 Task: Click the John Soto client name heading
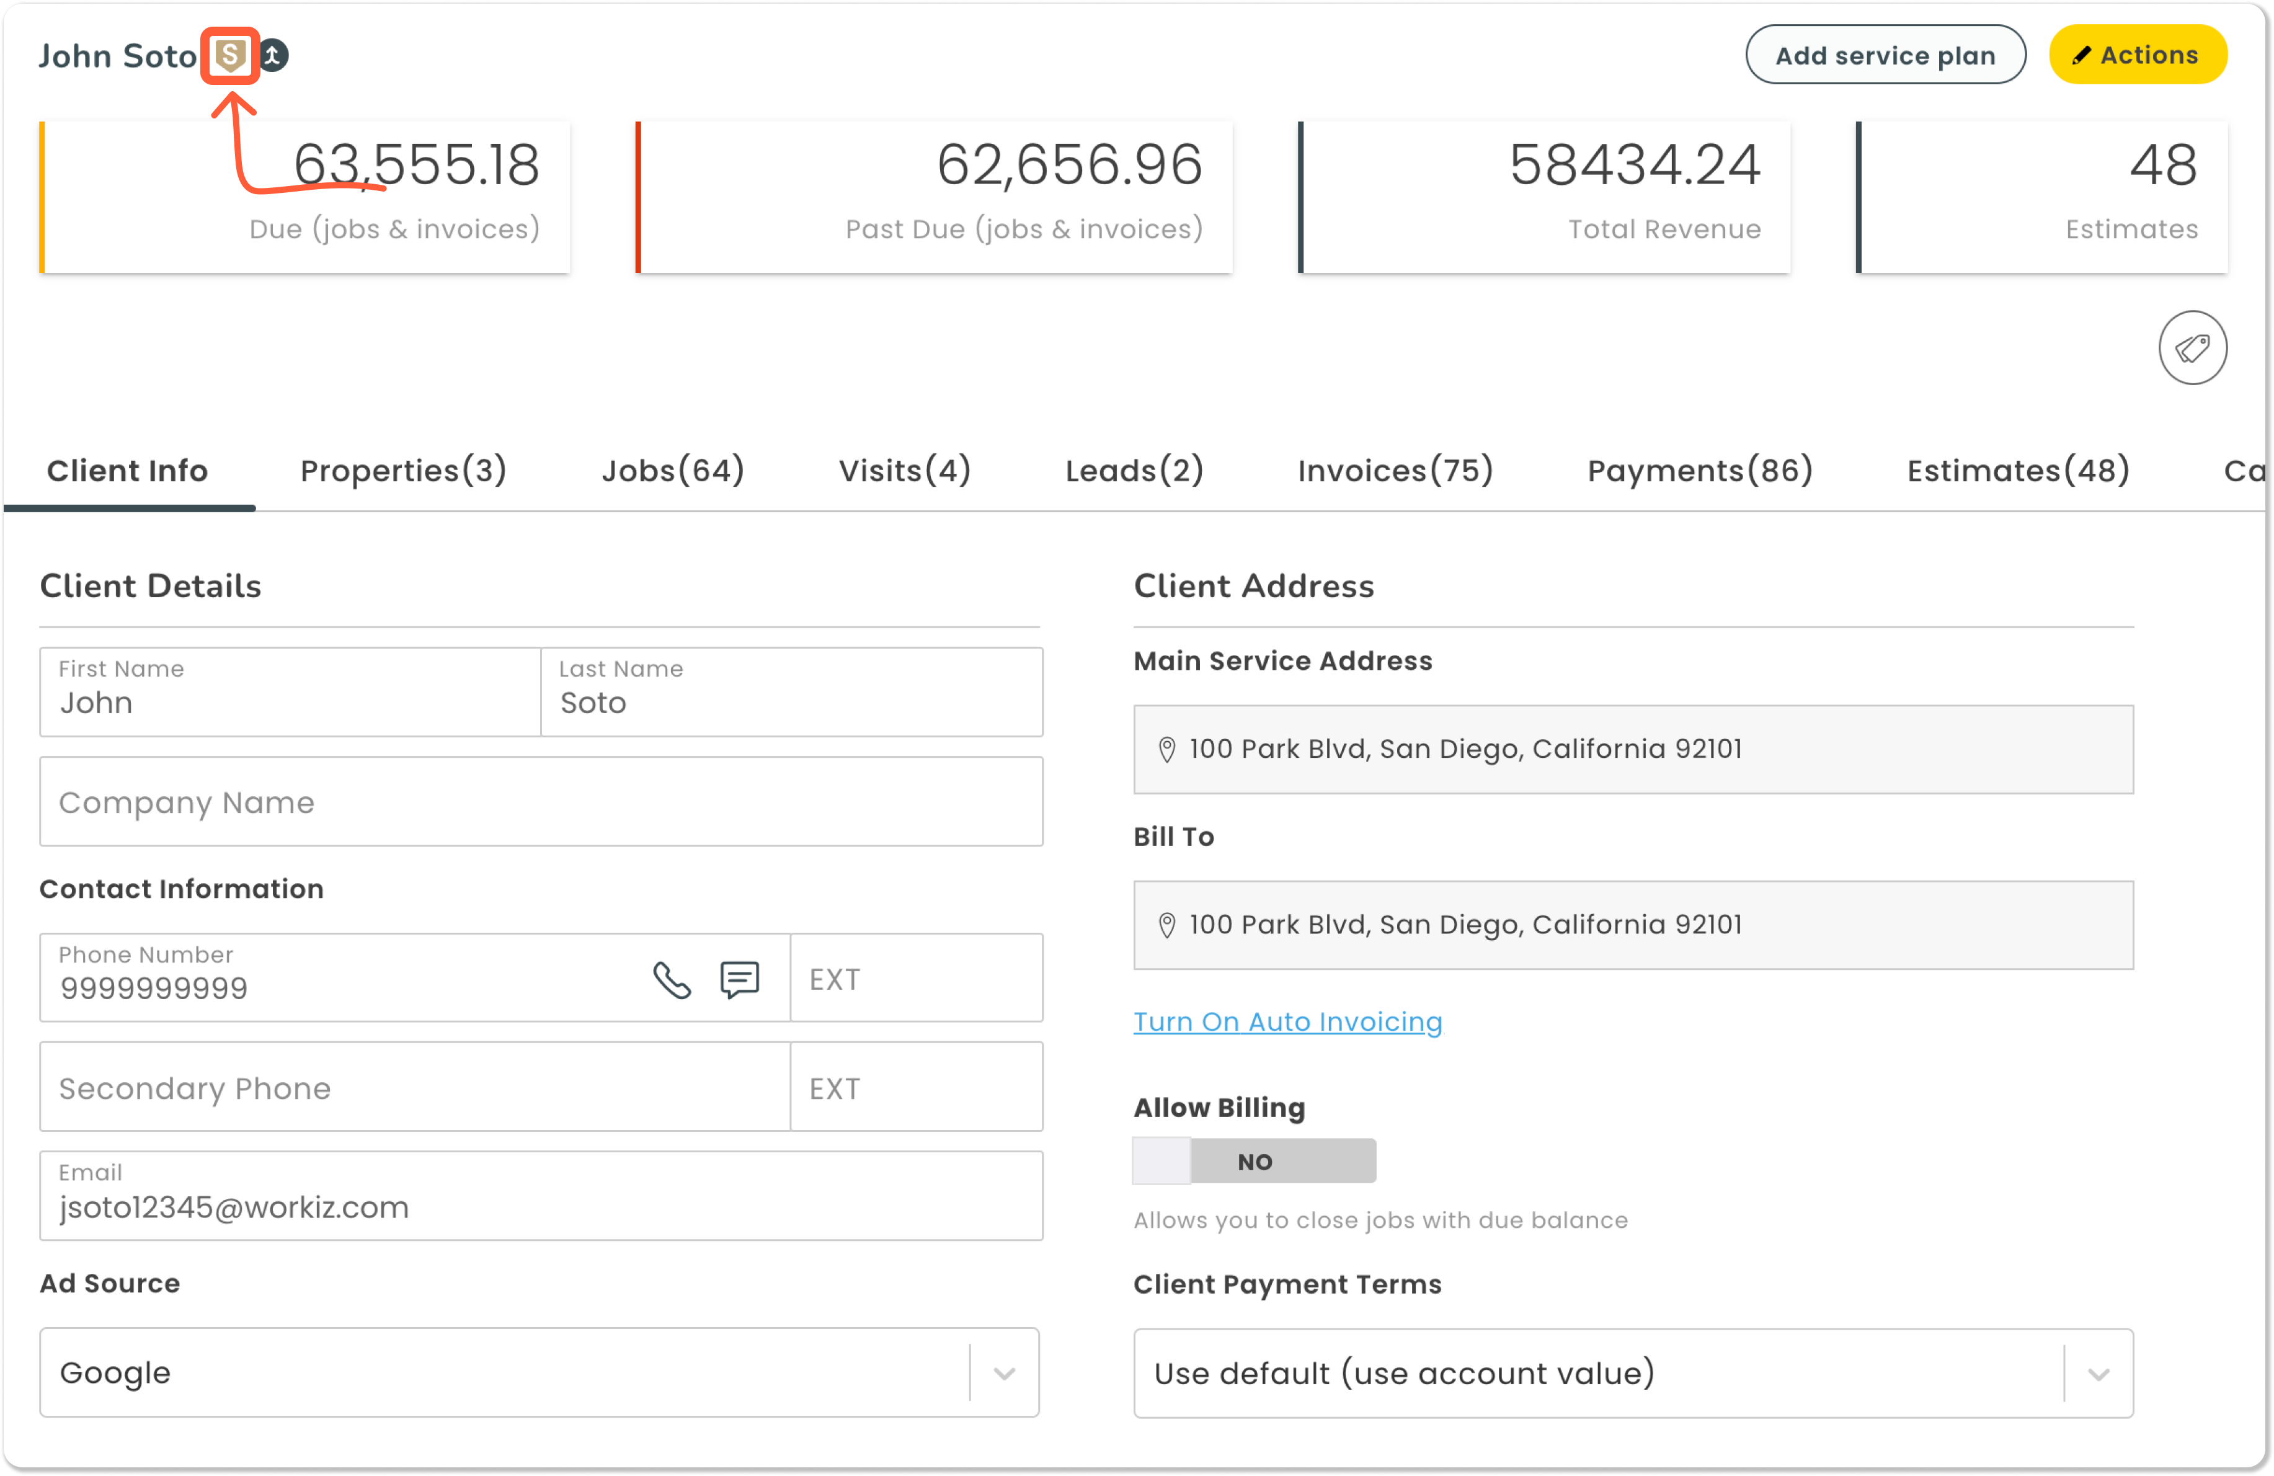coord(118,56)
